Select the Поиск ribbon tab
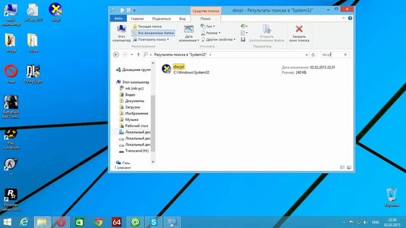406x228 pixels. coord(206,18)
